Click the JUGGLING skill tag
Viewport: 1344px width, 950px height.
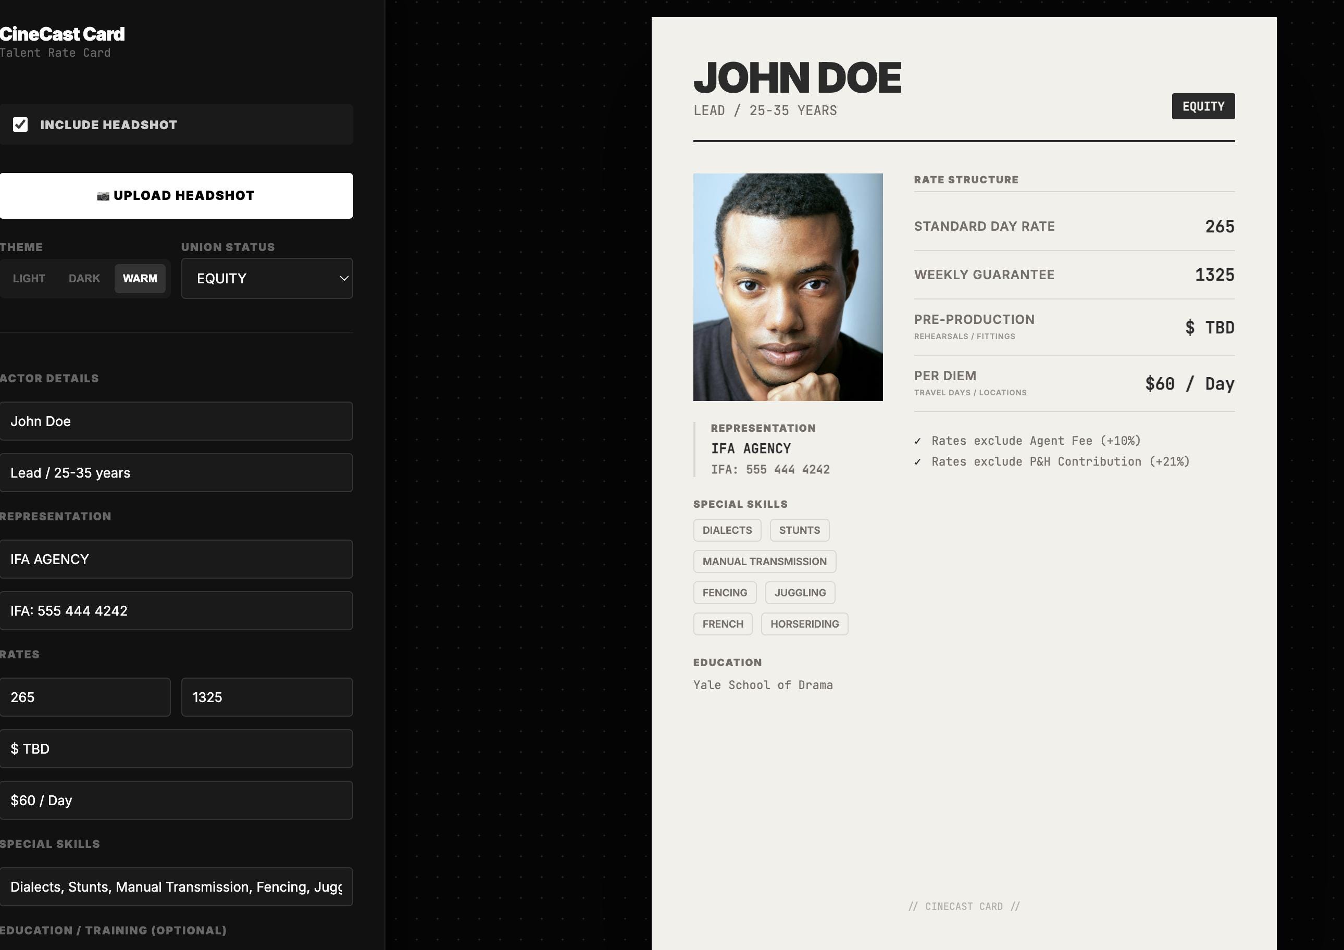coord(800,592)
